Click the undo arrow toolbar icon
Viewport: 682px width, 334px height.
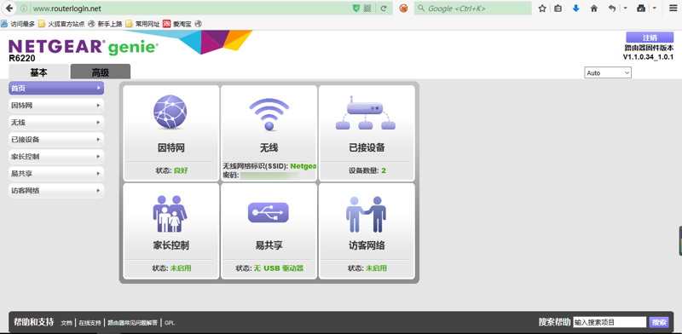pyautogui.click(x=612, y=9)
